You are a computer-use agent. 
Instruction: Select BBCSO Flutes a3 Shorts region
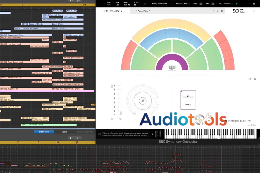(x=63, y=15)
